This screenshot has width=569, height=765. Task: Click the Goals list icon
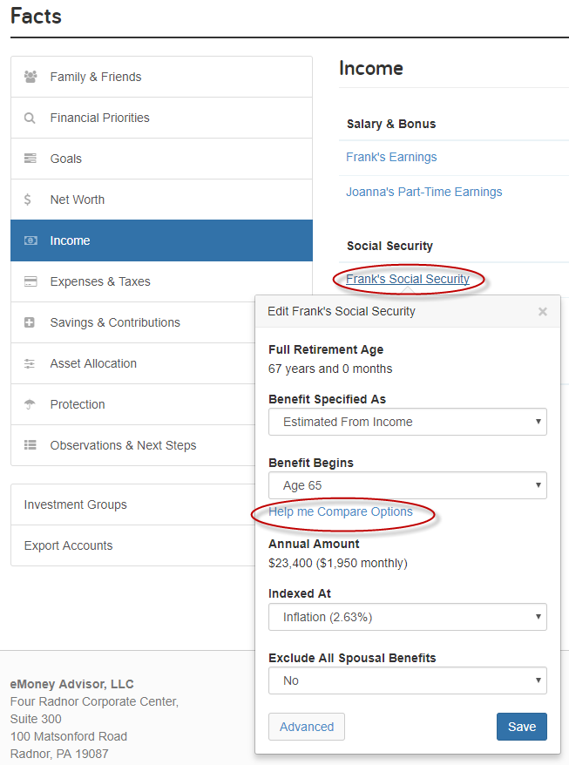(30, 159)
